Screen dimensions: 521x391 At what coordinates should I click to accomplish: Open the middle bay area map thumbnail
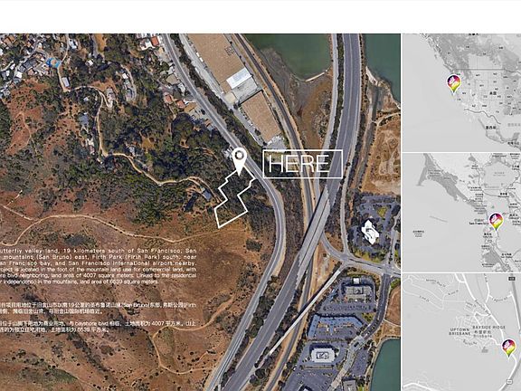[x=461, y=213]
